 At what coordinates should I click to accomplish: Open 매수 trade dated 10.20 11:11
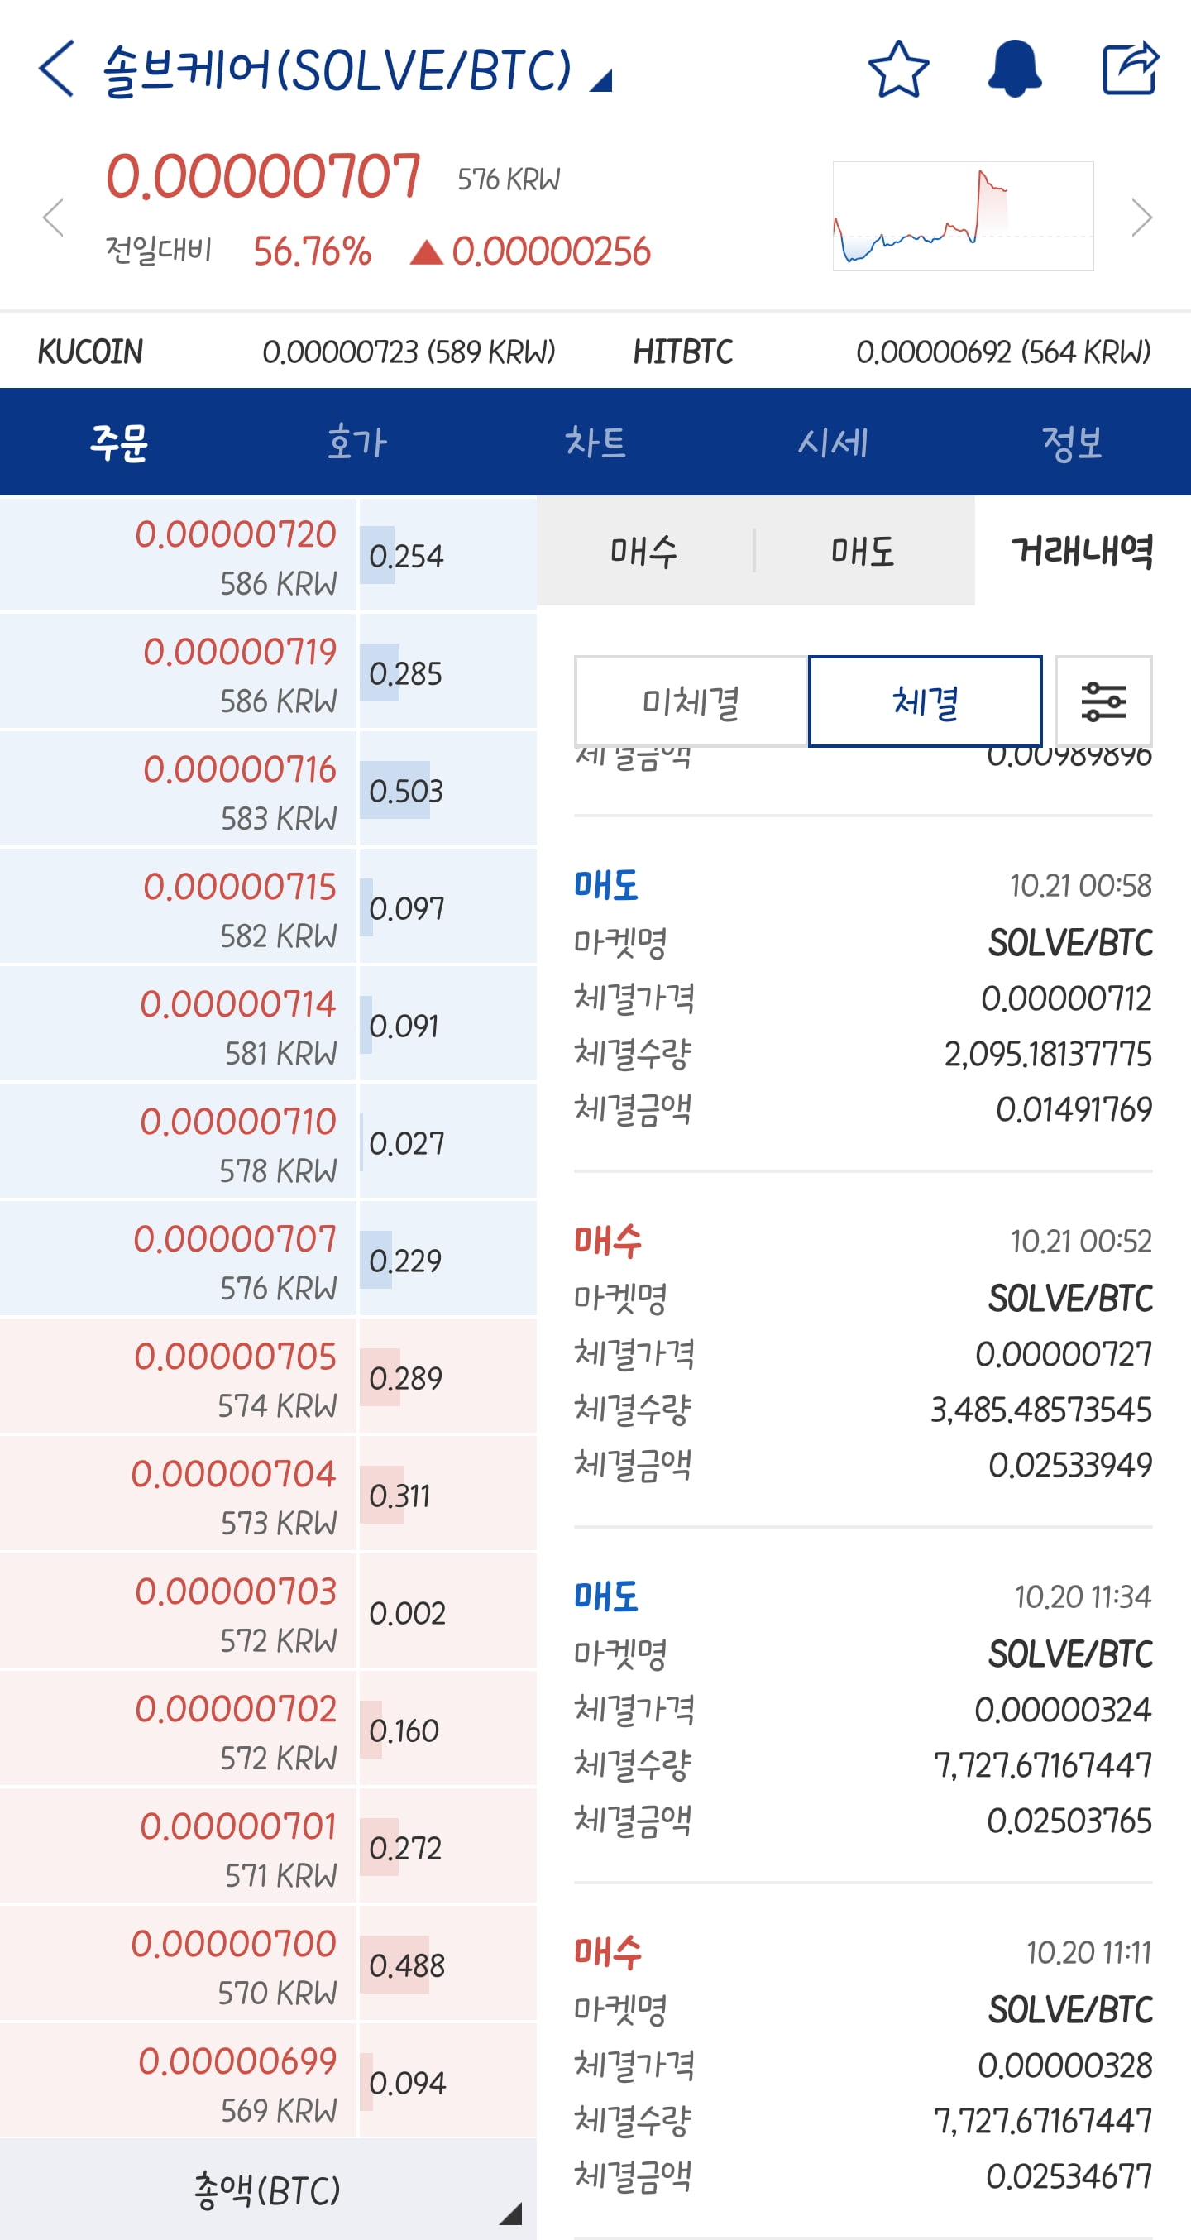coord(863,2063)
